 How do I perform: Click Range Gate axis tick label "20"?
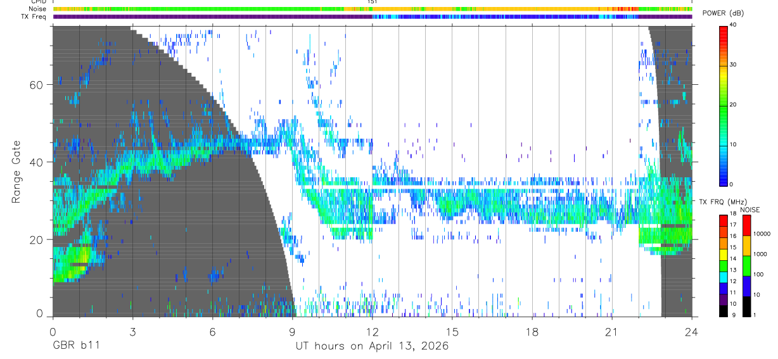tap(37, 239)
